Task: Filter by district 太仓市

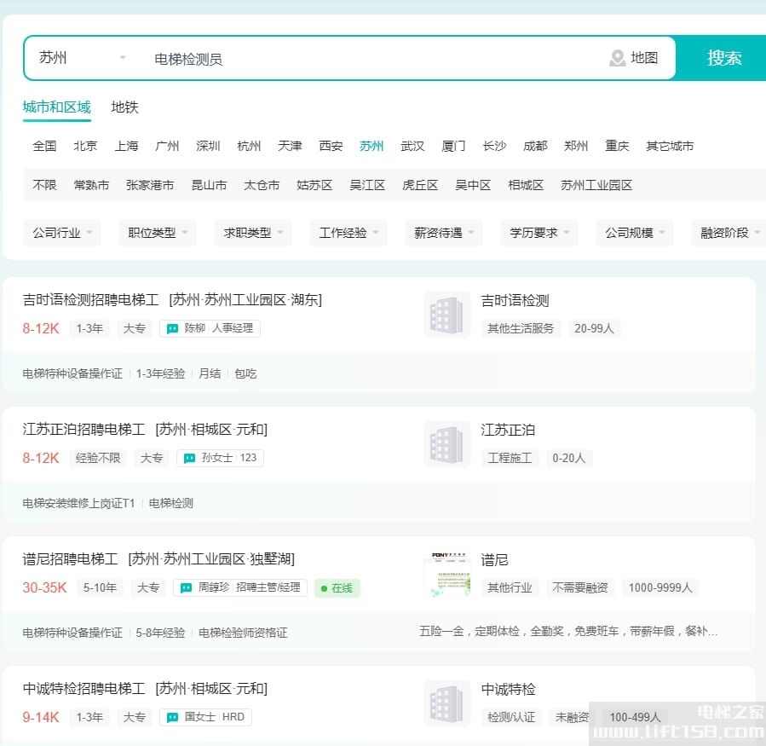Action: click(x=262, y=185)
